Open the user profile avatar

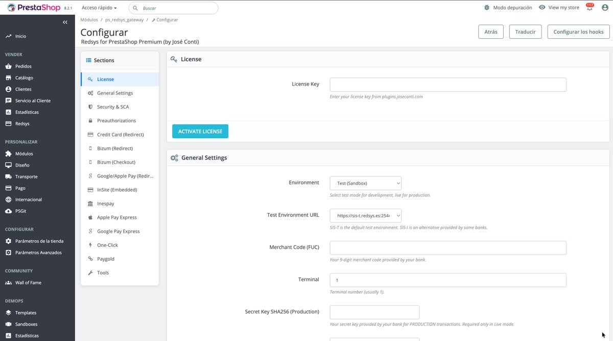pyautogui.click(x=604, y=8)
